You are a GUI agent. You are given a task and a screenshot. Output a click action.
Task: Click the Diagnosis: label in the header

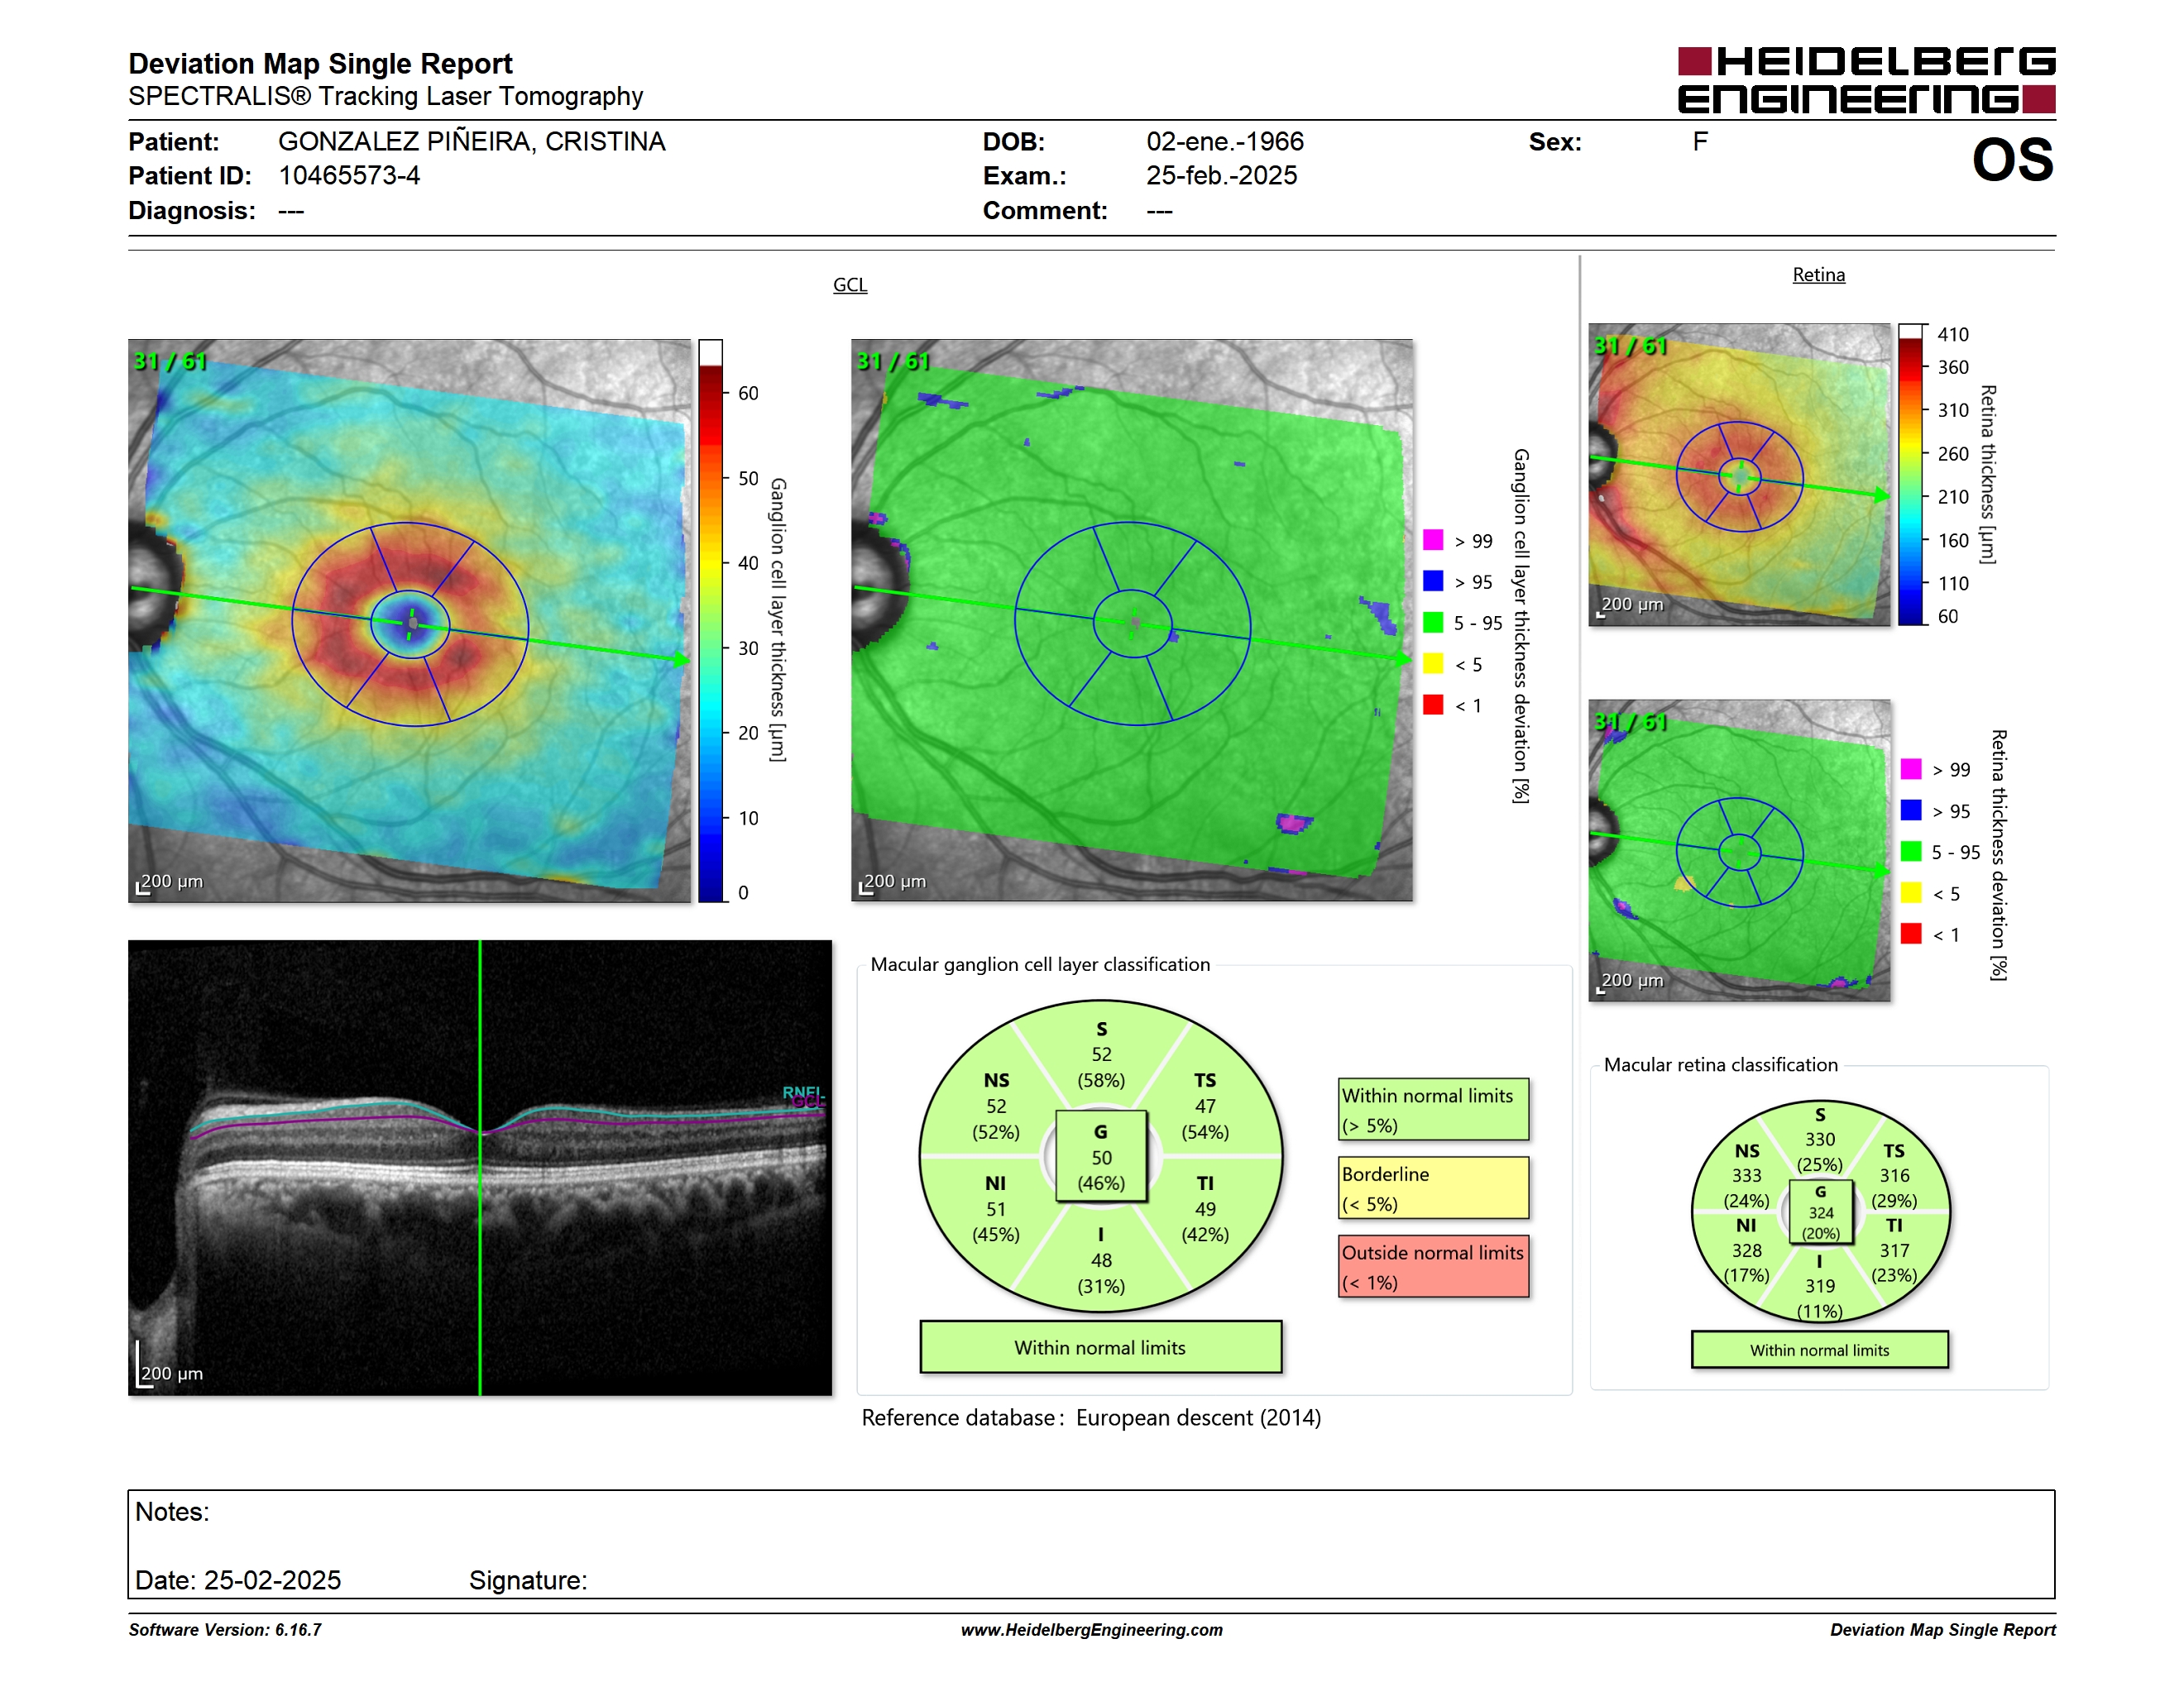[x=192, y=211]
